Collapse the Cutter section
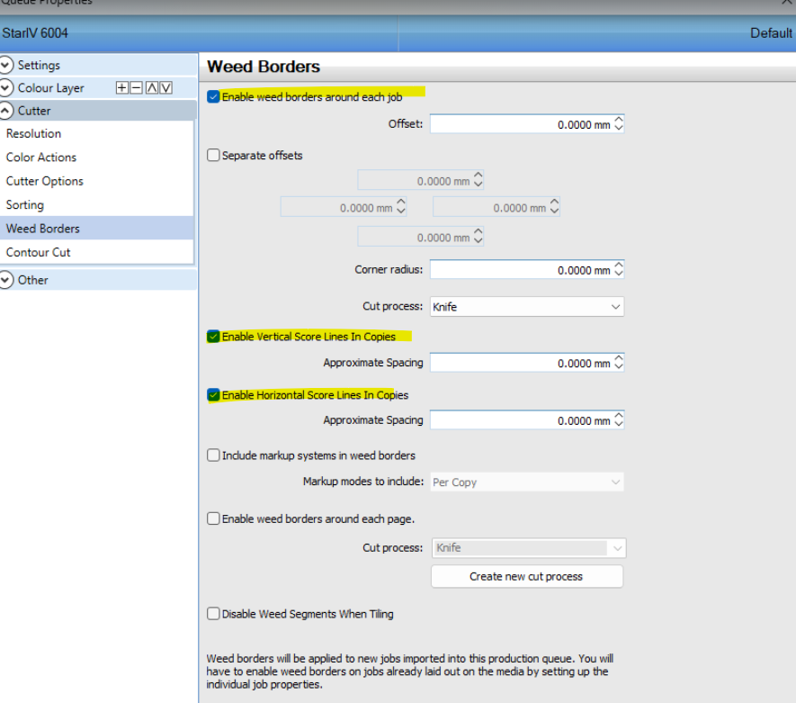 click(6, 111)
